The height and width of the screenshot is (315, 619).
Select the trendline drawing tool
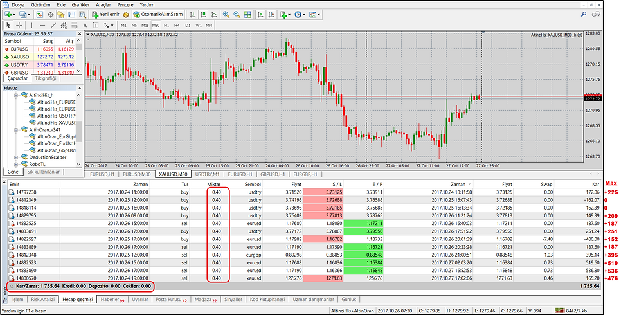[53, 25]
